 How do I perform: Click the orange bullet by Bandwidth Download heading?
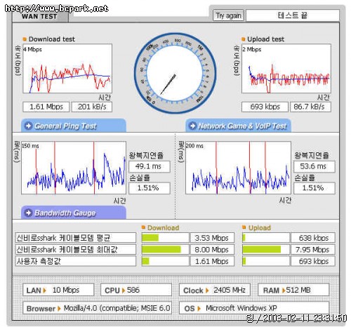(144, 227)
